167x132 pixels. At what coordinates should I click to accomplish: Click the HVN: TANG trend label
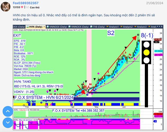22,82
